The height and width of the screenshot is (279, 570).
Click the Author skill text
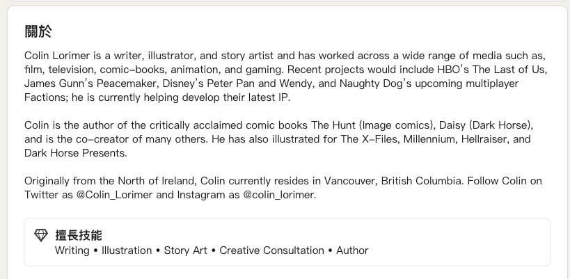coord(352,250)
